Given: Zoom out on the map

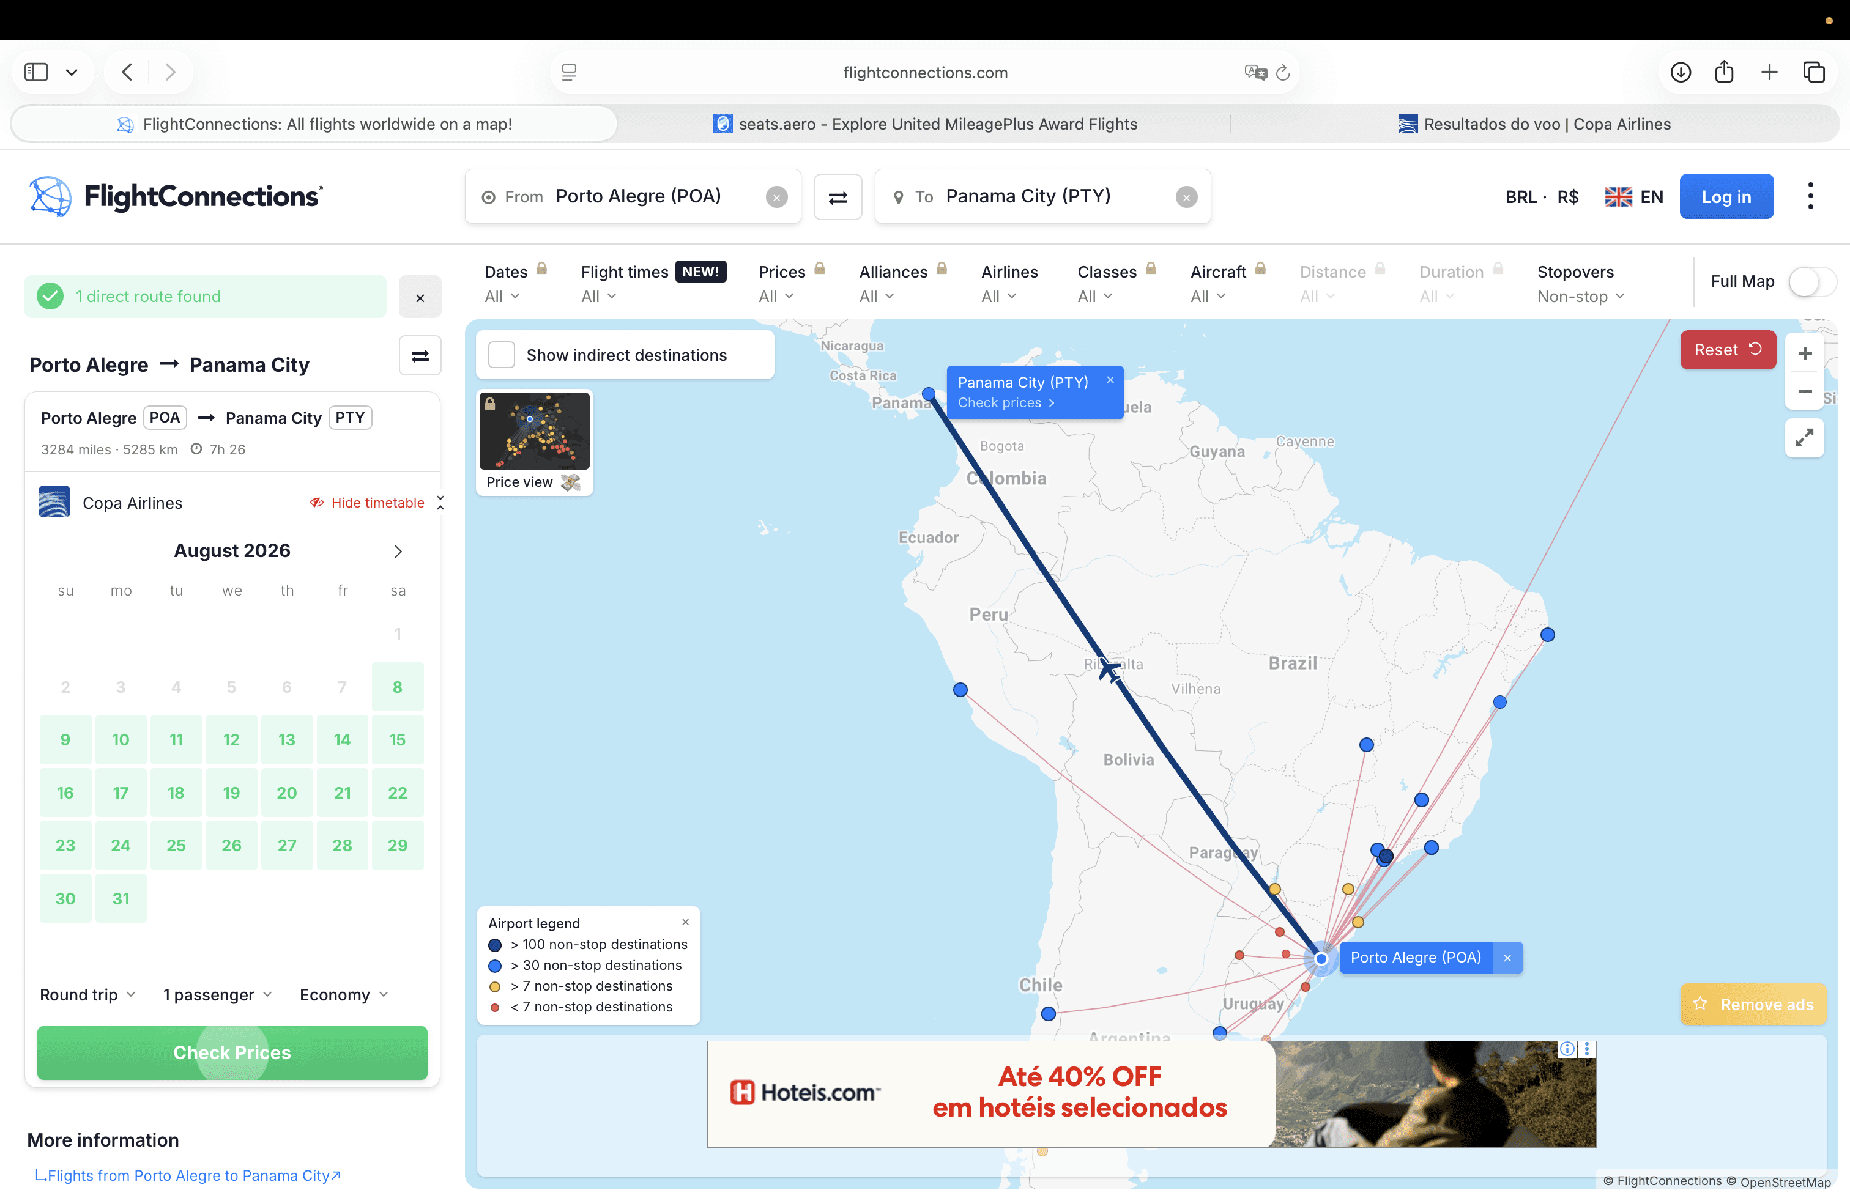Looking at the screenshot, I should 1804,391.
